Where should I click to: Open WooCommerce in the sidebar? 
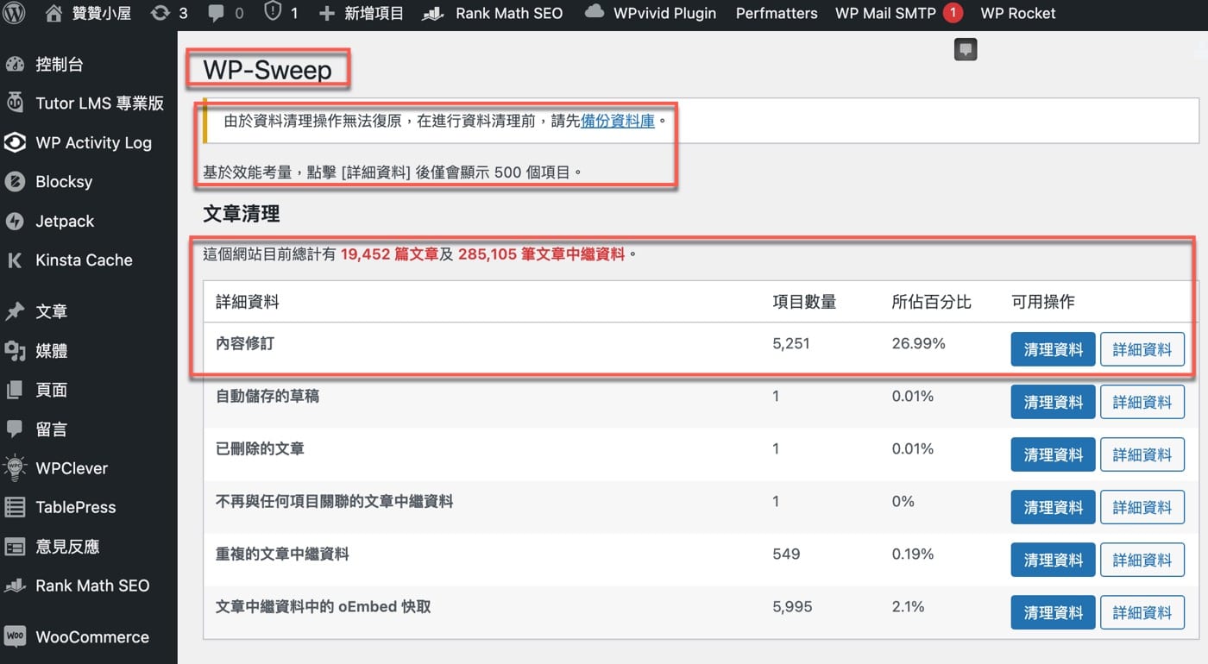pyautogui.click(x=92, y=636)
